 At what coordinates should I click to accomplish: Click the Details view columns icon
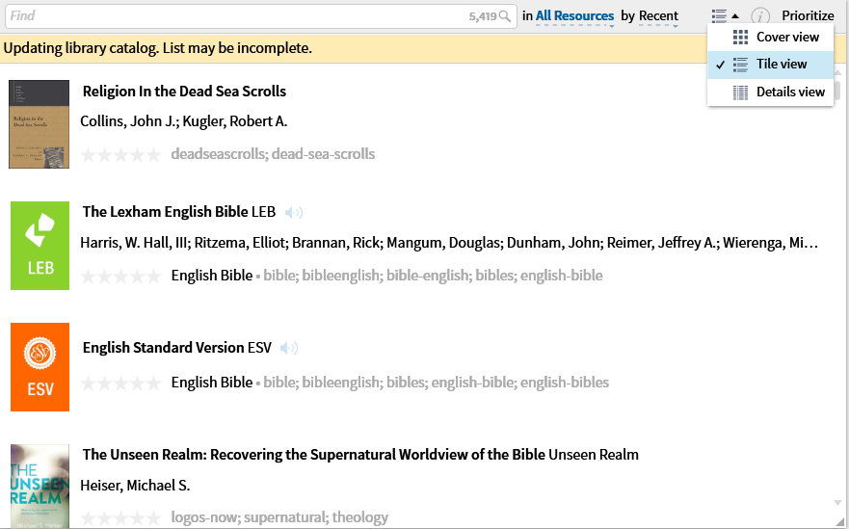pyautogui.click(x=740, y=93)
